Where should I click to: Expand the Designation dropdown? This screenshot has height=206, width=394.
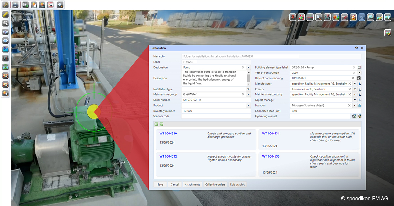point(248,67)
